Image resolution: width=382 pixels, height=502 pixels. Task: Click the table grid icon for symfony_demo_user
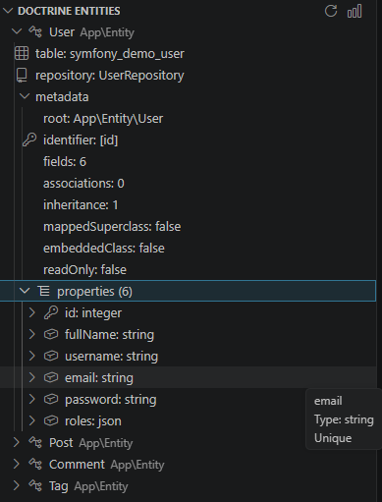coord(22,53)
